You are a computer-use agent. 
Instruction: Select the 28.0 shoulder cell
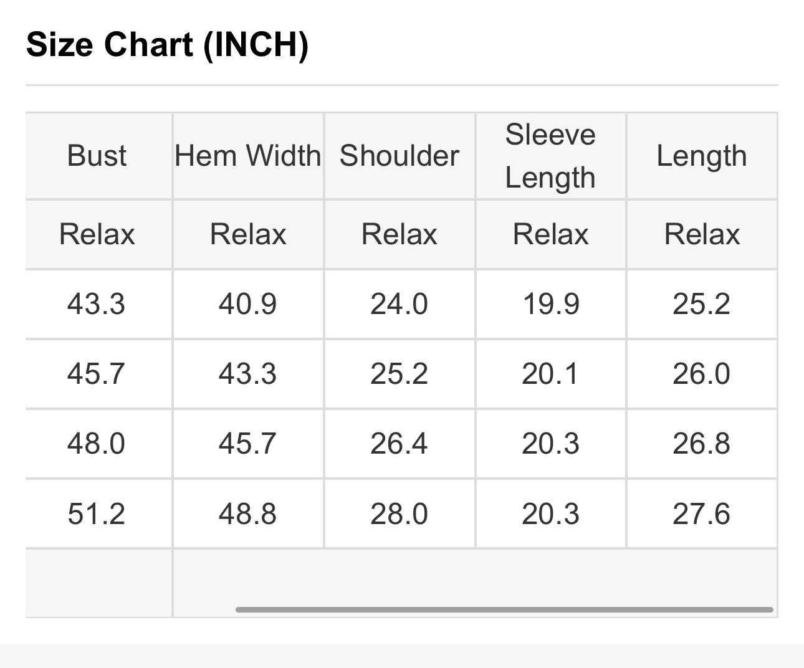400,514
